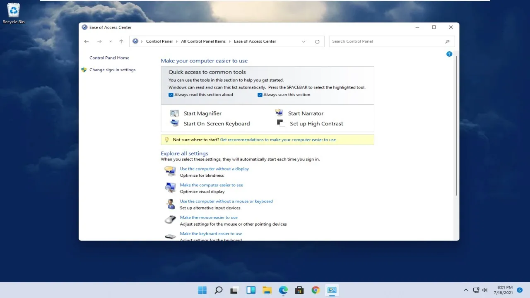The image size is (530, 298).
Task: Show hidden system tray icons
Action: pyautogui.click(x=466, y=290)
